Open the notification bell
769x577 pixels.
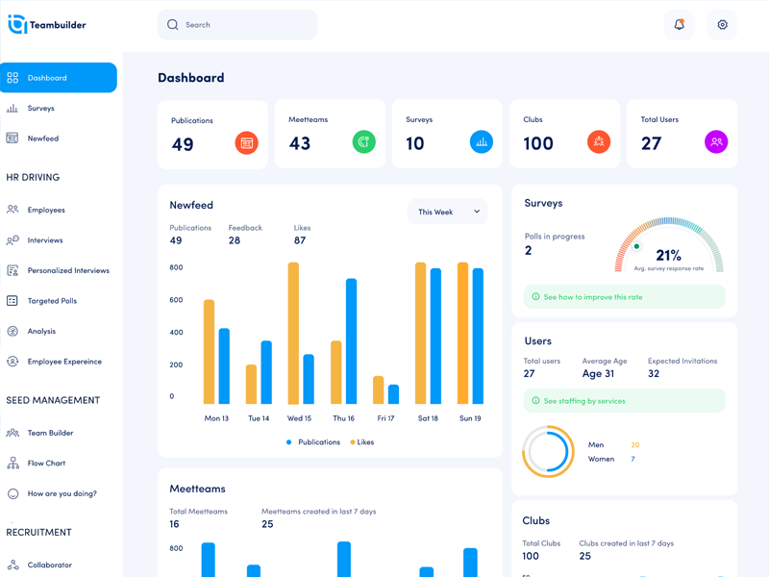[x=679, y=24]
